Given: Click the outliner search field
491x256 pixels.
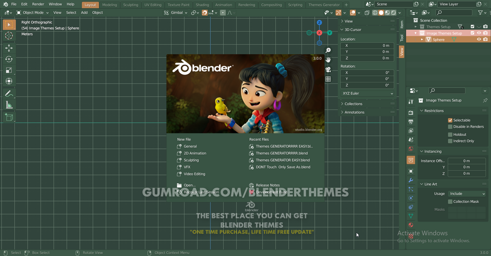Looking at the screenshot, I should coord(453,13).
